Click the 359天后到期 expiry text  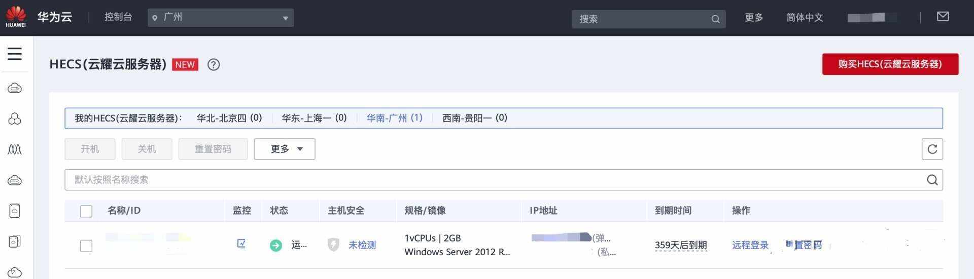coord(681,246)
